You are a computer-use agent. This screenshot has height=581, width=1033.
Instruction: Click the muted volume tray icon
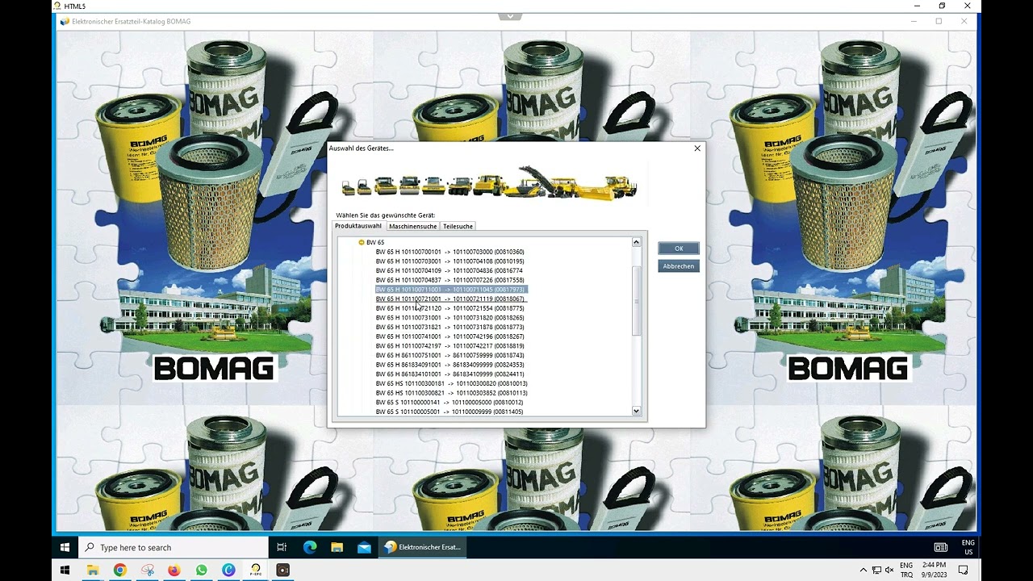pyautogui.click(x=889, y=570)
